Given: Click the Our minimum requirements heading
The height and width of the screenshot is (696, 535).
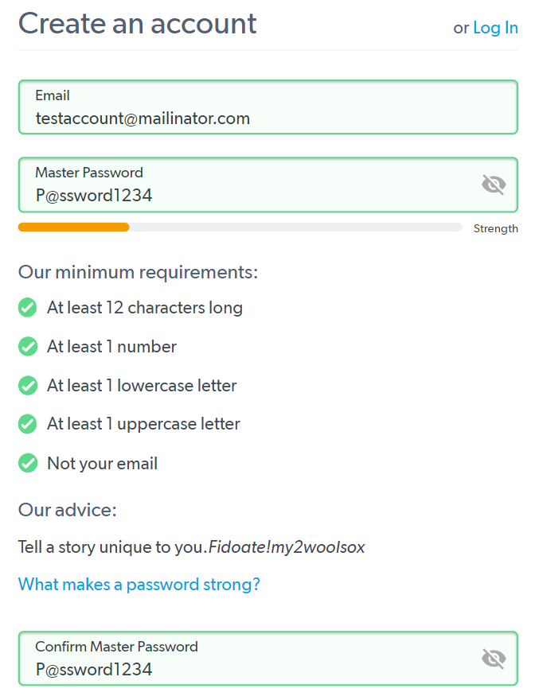Looking at the screenshot, I should pos(139,272).
